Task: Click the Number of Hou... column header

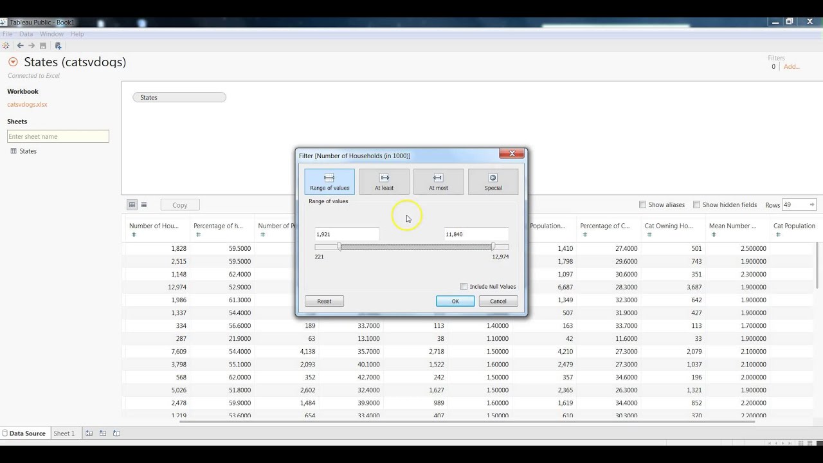Action: click(x=154, y=226)
